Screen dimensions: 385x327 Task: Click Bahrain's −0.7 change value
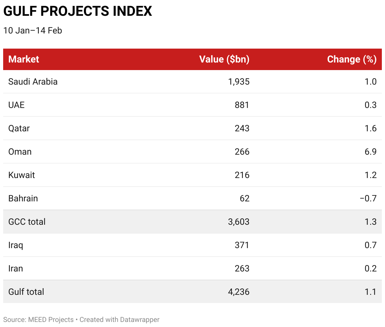point(368,199)
